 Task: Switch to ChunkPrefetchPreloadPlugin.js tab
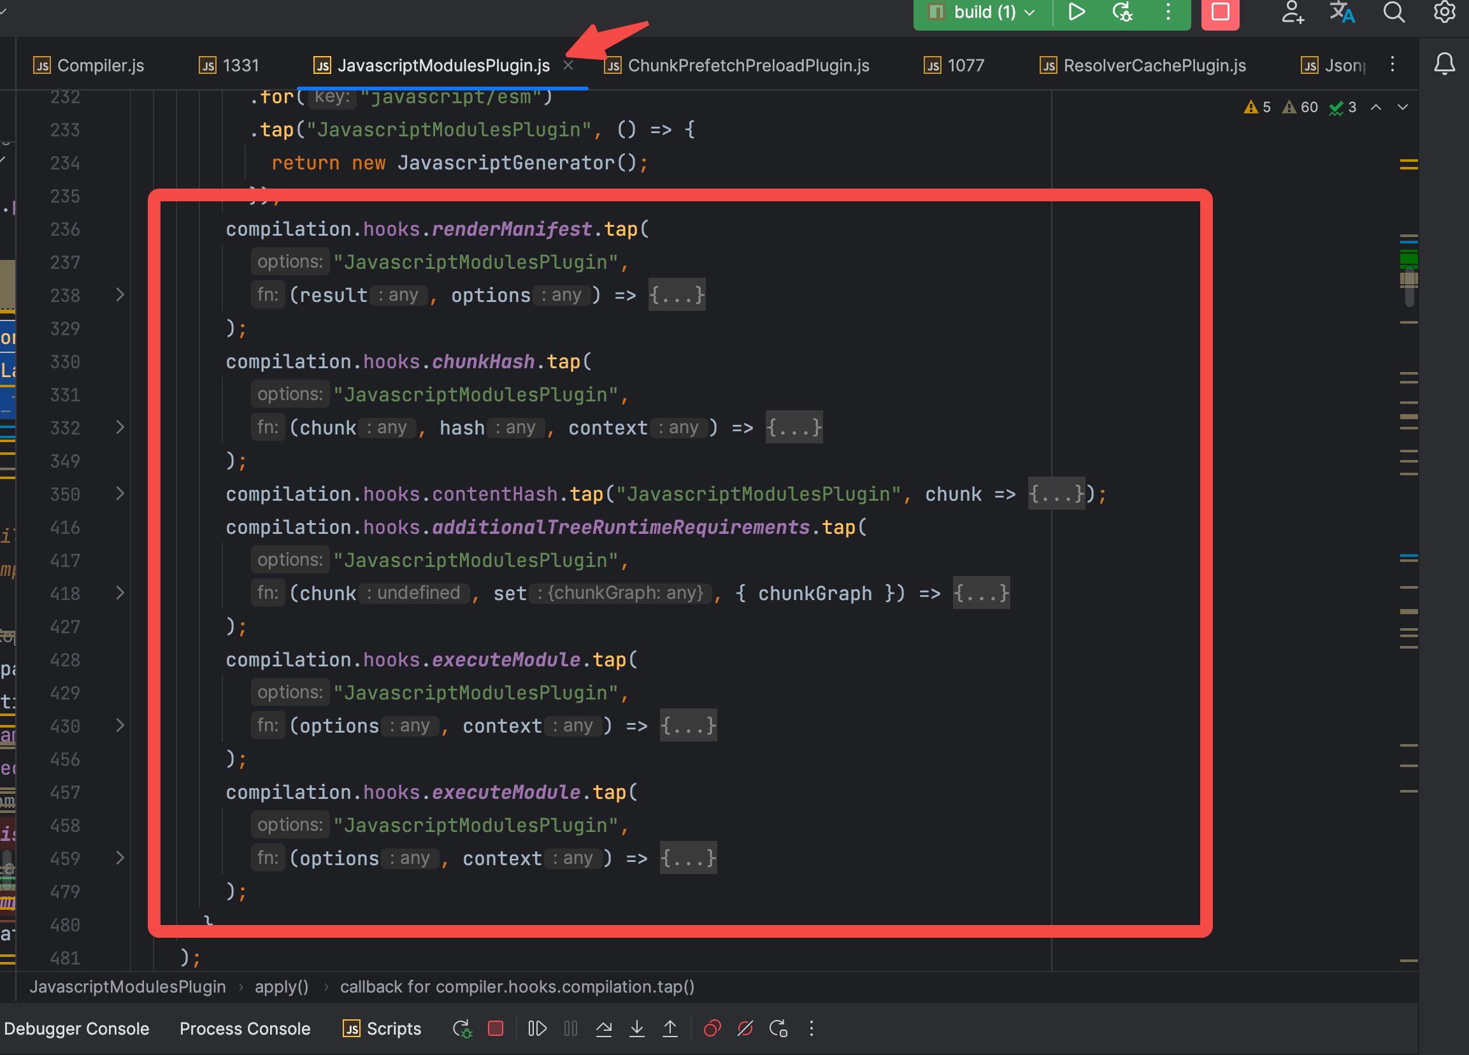[747, 66]
